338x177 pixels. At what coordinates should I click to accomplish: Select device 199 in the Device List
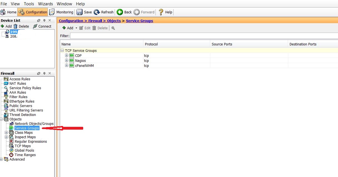[x=14, y=32]
